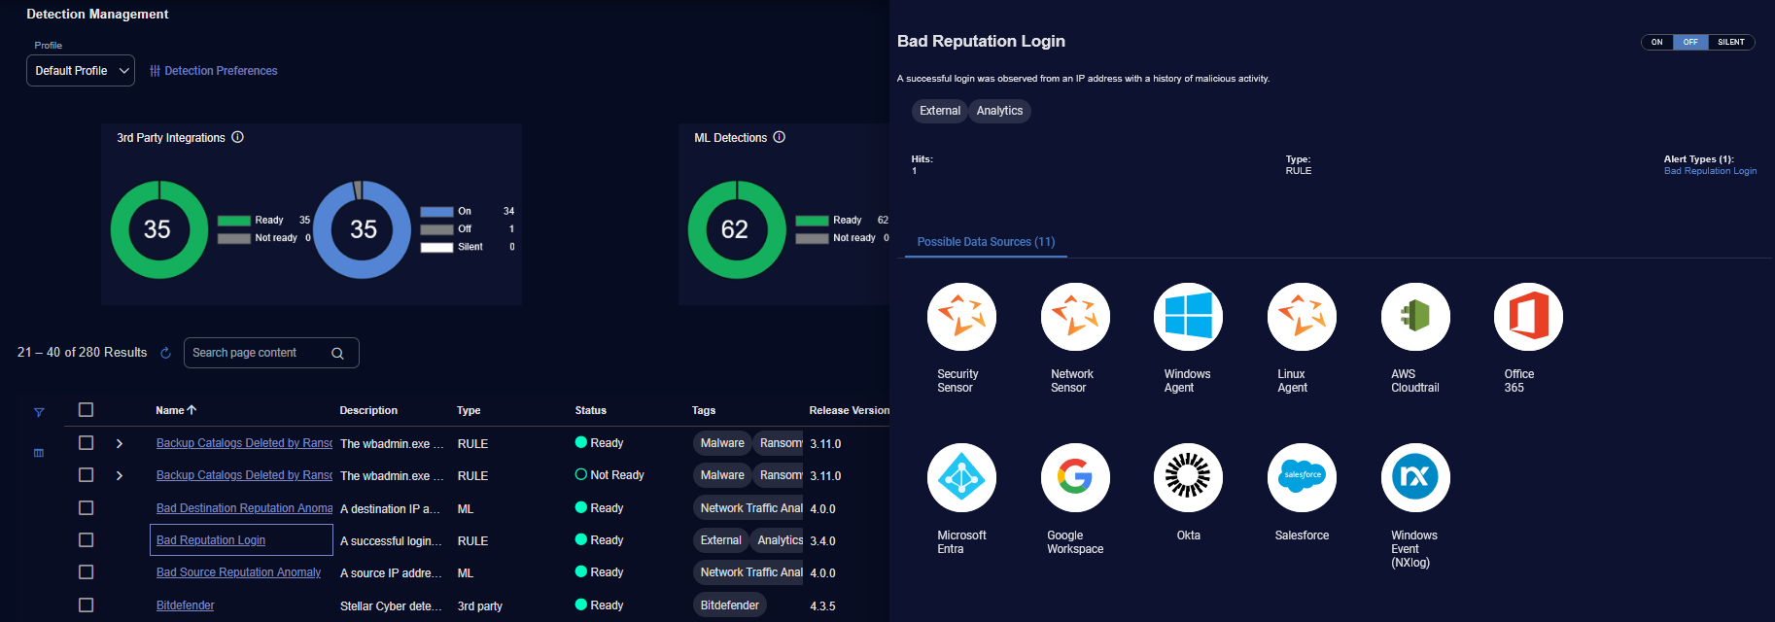This screenshot has height=622, width=1775.
Task: Sort by the Status column header
Action: (x=590, y=410)
